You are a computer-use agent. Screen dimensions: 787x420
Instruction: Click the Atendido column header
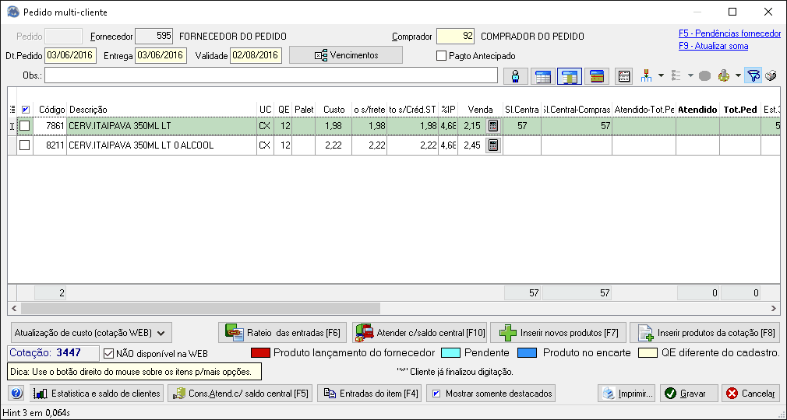coord(697,109)
